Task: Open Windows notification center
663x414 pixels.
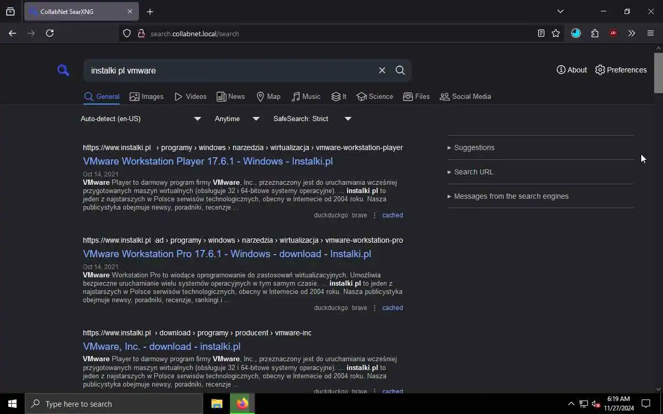Action: [x=646, y=404]
